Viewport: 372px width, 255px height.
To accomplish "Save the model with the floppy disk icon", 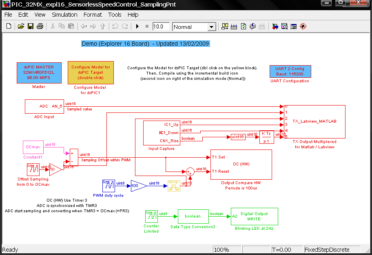I will coord(30,26).
